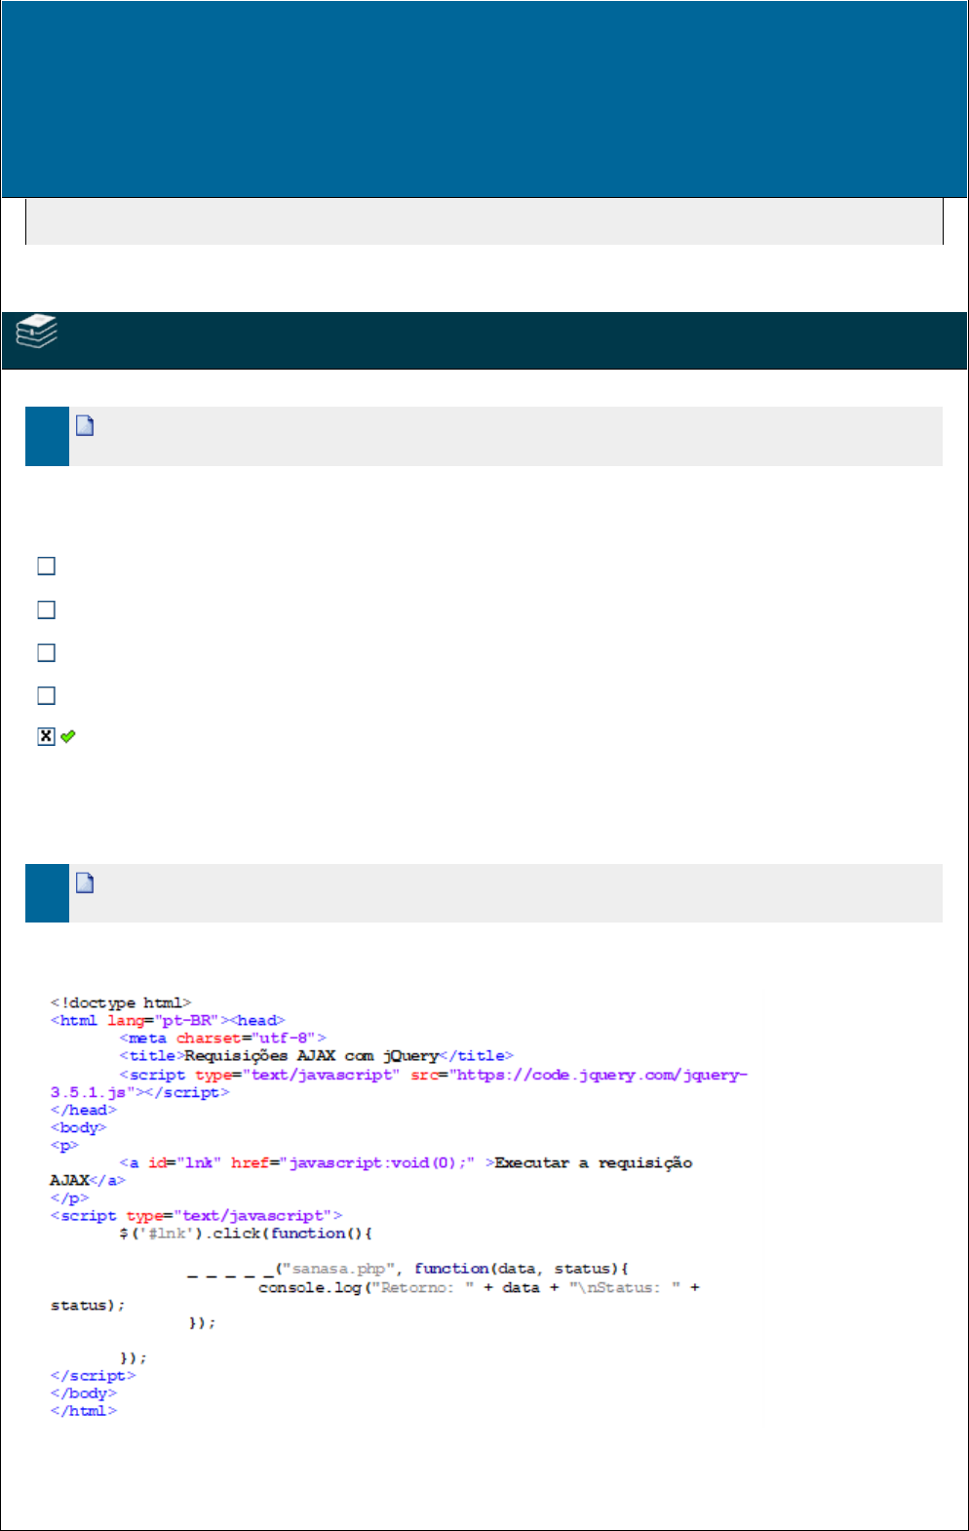This screenshot has width=969, height=1531.
Task: Click the gray bar below the blue banner
Action: pyautogui.click(x=484, y=221)
